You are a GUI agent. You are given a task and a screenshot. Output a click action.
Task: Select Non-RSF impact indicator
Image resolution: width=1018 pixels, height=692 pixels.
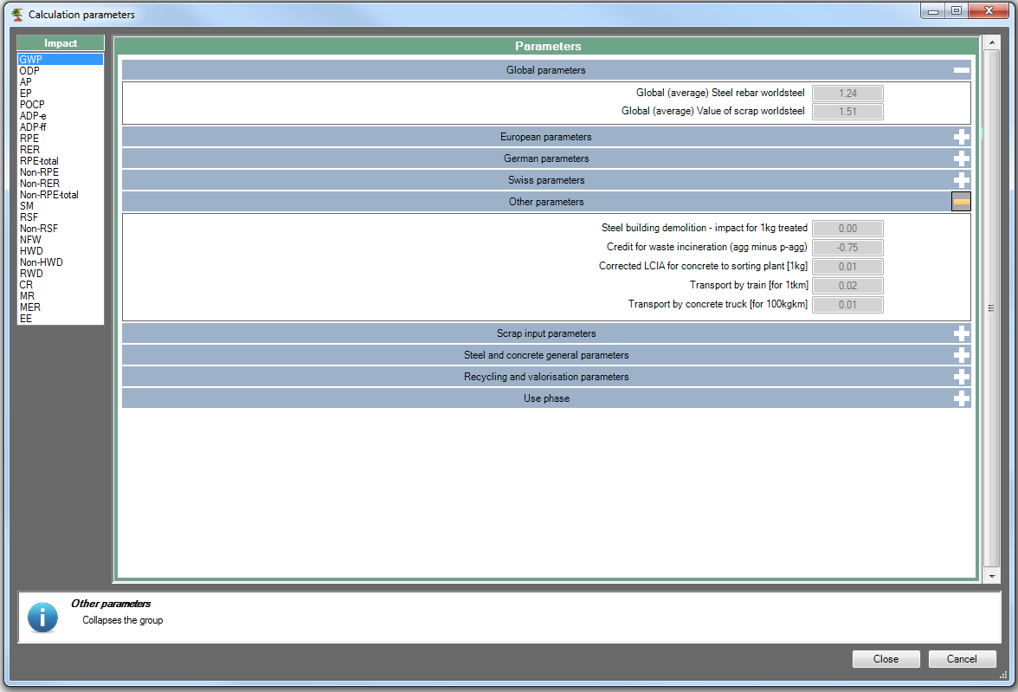(x=61, y=228)
